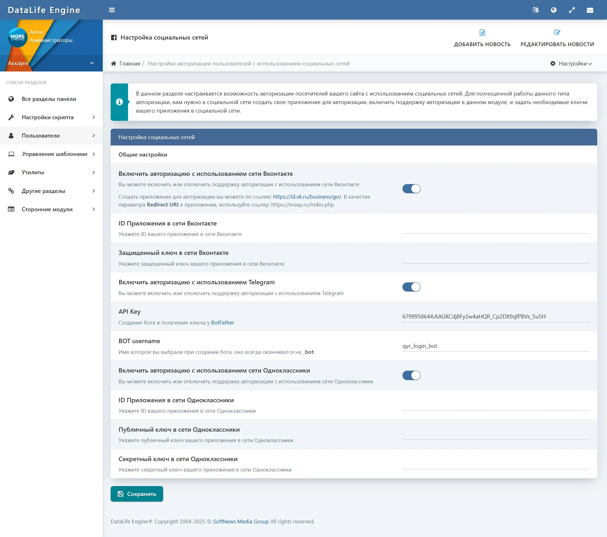Click the hamburger menu icon in header
The height and width of the screenshot is (537, 607).
pyautogui.click(x=112, y=10)
